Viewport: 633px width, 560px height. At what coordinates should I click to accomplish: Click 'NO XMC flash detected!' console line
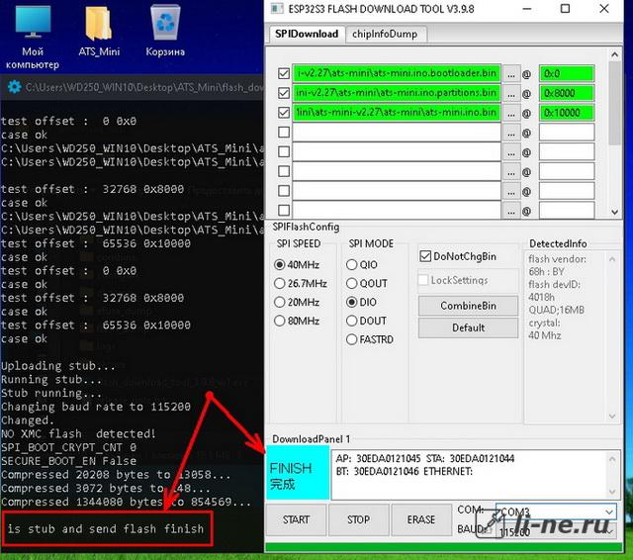78,434
